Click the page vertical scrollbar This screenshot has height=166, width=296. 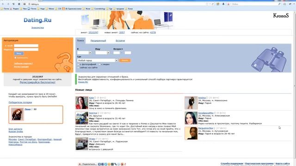[295, 85]
